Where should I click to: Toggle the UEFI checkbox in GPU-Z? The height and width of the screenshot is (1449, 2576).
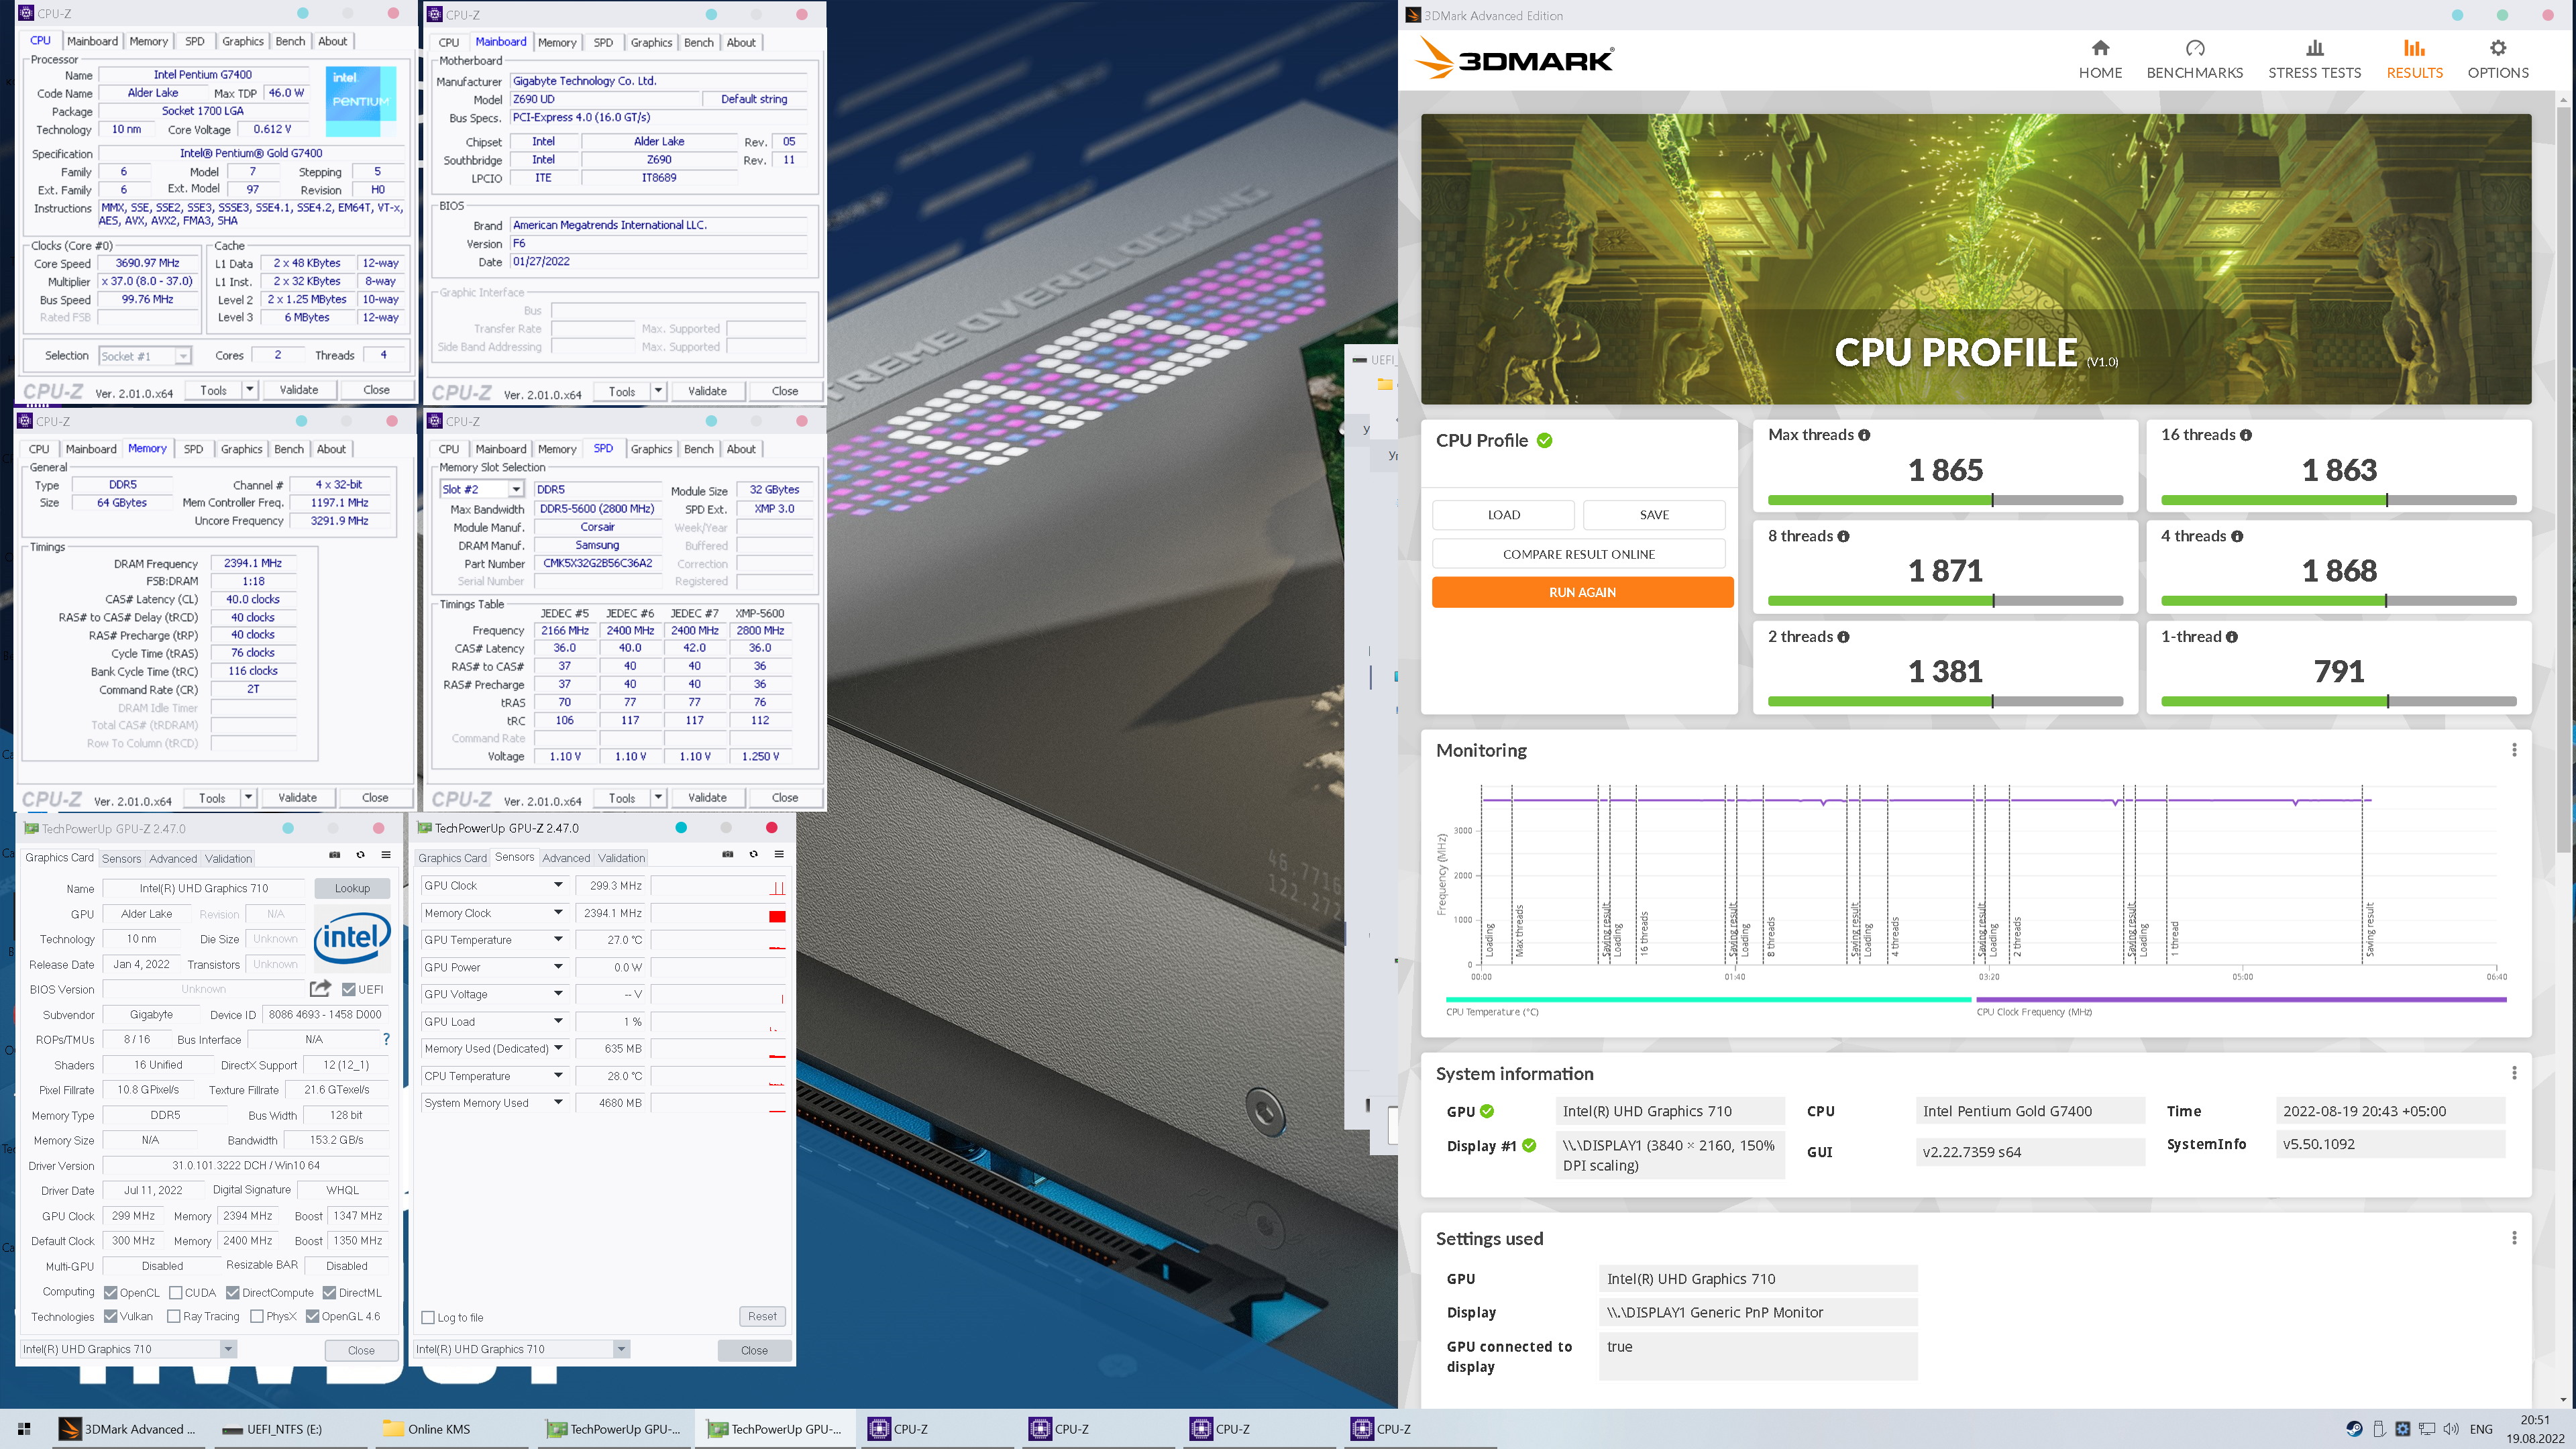(x=349, y=989)
